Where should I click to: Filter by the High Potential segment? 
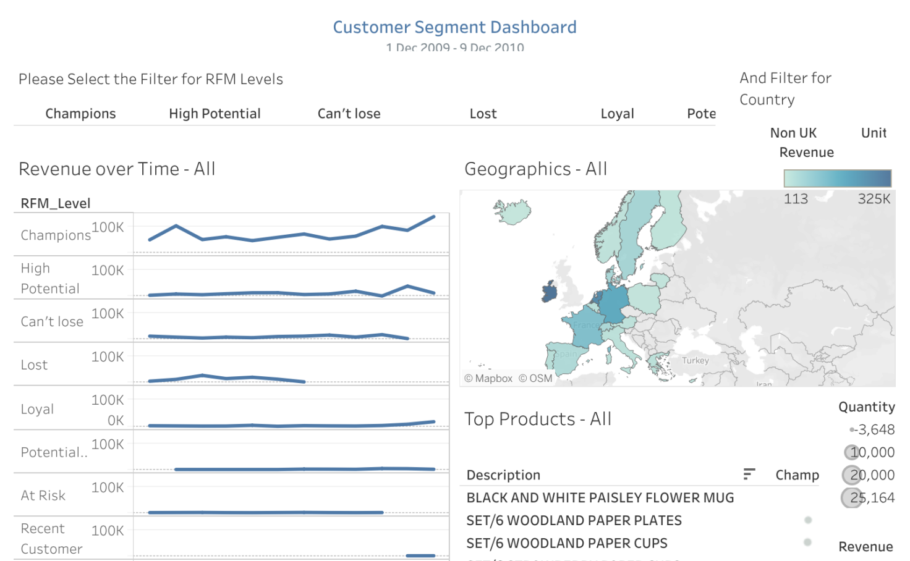tap(215, 113)
